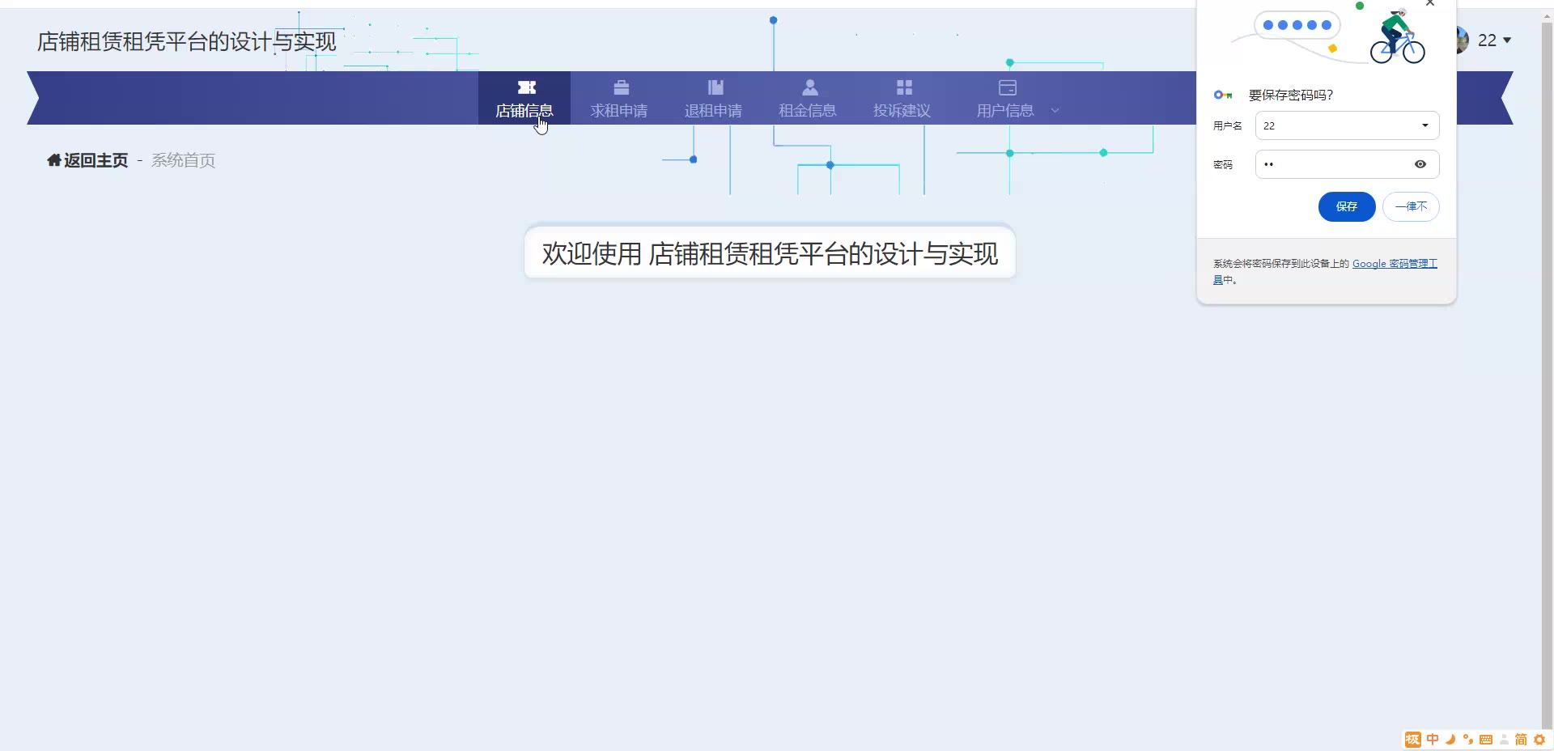The width and height of the screenshot is (1554, 751).
Task: Open the 店铺信息 shop info menu
Action: (x=524, y=98)
